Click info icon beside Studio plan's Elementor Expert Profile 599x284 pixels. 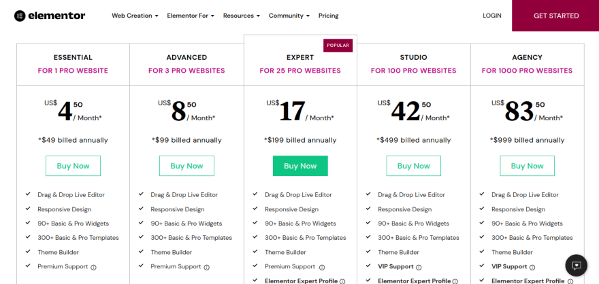[x=455, y=281]
